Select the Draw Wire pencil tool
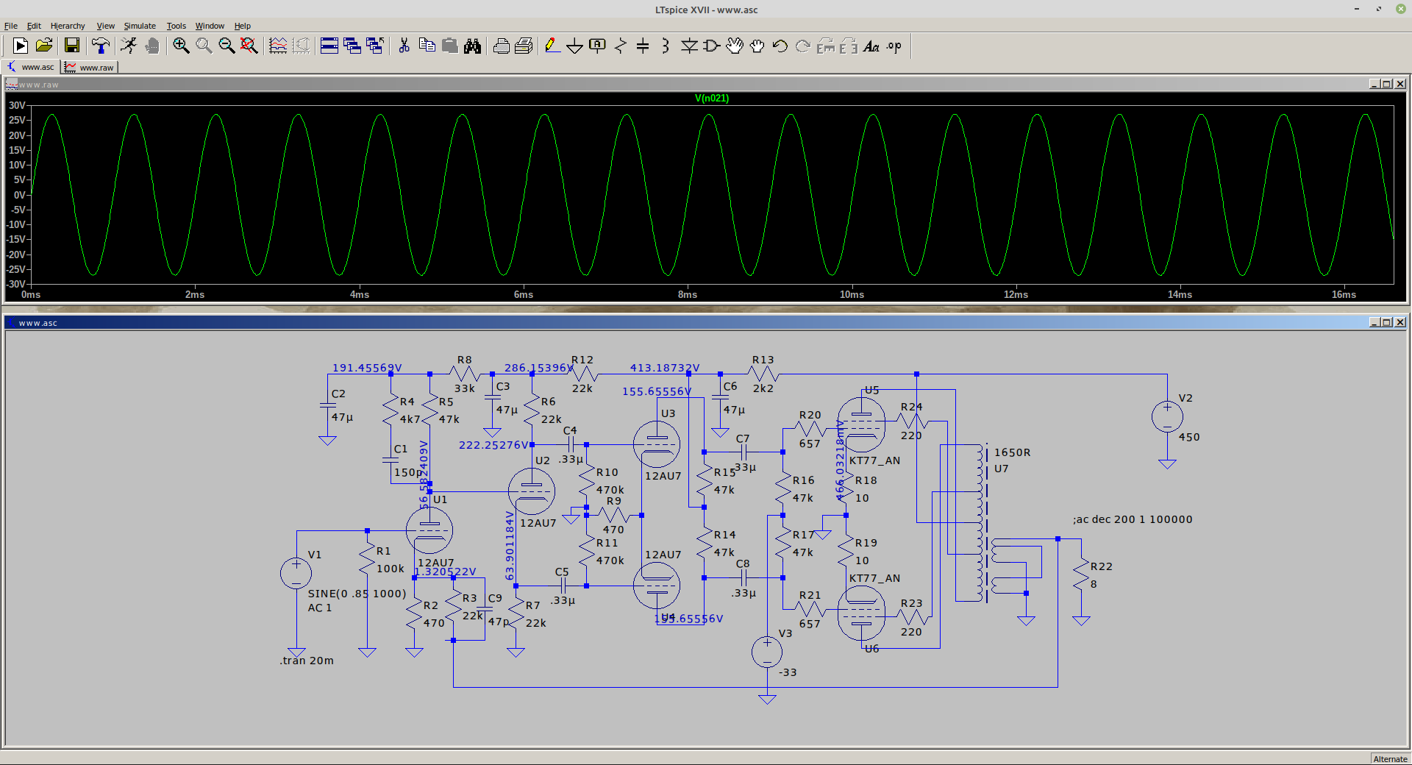The image size is (1412, 765). (552, 46)
